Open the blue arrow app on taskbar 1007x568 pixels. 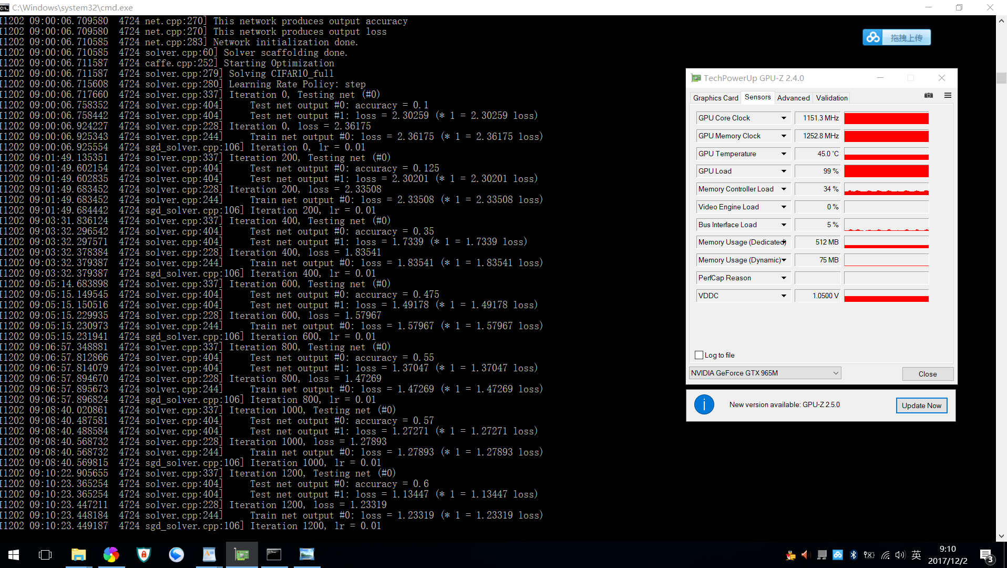tap(176, 555)
